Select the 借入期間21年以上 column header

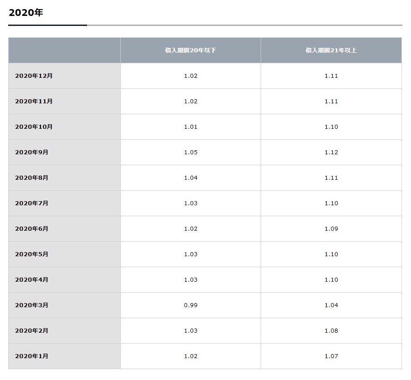(331, 50)
